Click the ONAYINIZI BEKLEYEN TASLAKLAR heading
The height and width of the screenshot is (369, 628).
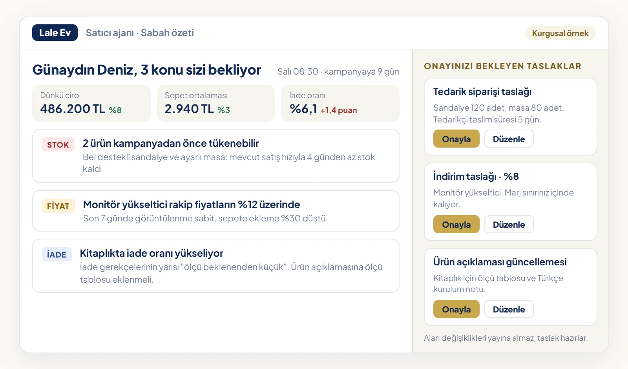[x=503, y=66]
